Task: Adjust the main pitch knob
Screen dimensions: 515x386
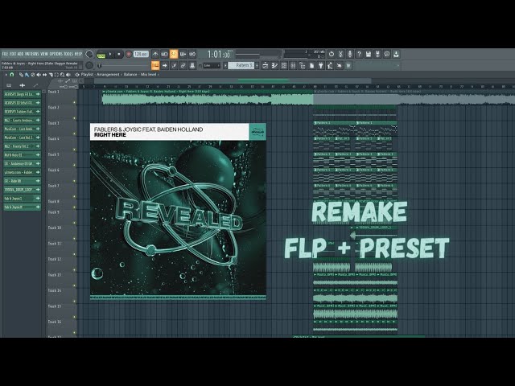Action: tap(89, 65)
